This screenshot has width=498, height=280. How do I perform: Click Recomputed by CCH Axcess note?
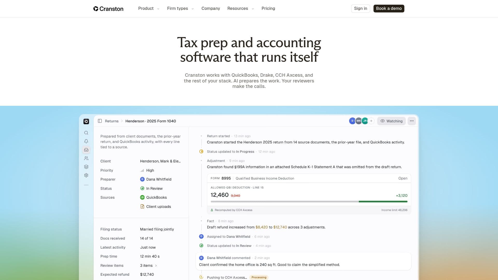[x=233, y=210]
